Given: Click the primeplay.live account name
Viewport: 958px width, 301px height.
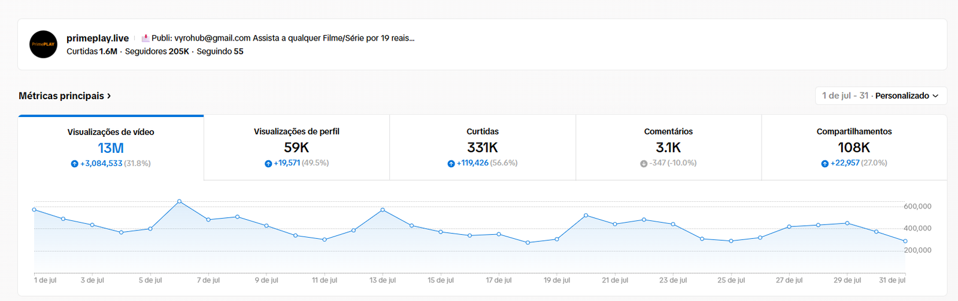Looking at the screenshot, I should tap(98, 38).
